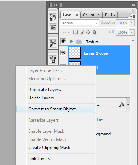
Task: Click the fx layer style icon
Action: click(122, 105)
